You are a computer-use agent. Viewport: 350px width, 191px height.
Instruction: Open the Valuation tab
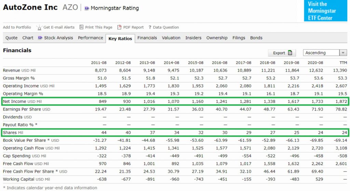pyautogui.click(x=171, y=38)
